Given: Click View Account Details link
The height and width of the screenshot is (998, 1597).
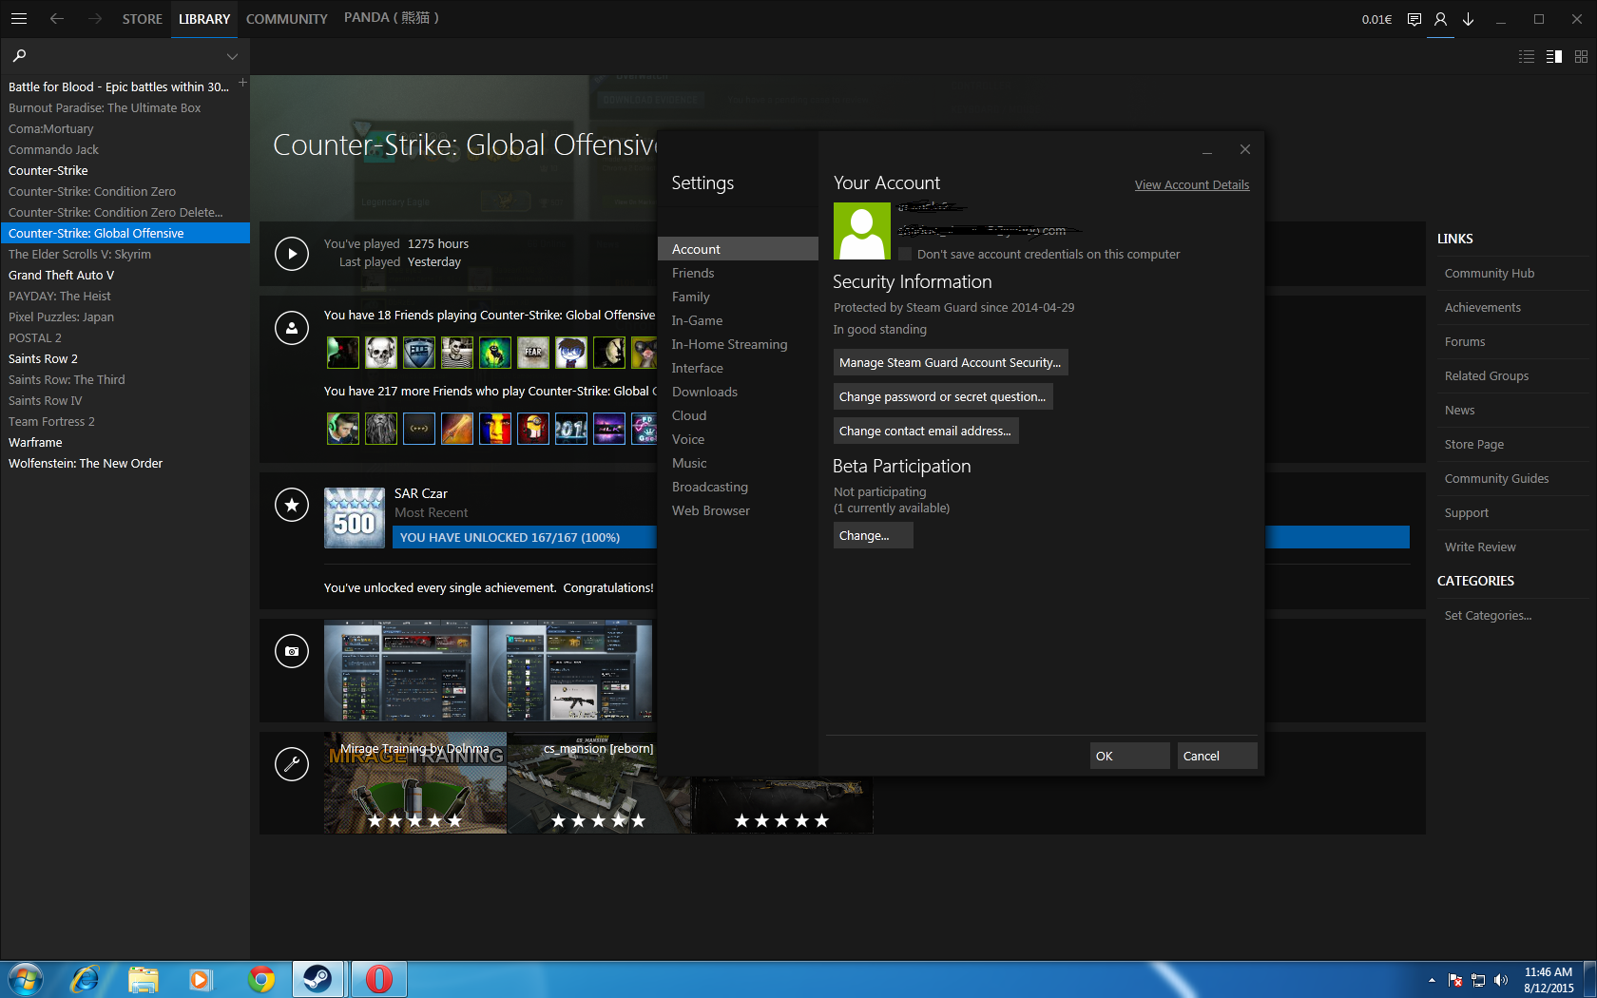Looking at the screenshot, I should (x=1192, y=184).
